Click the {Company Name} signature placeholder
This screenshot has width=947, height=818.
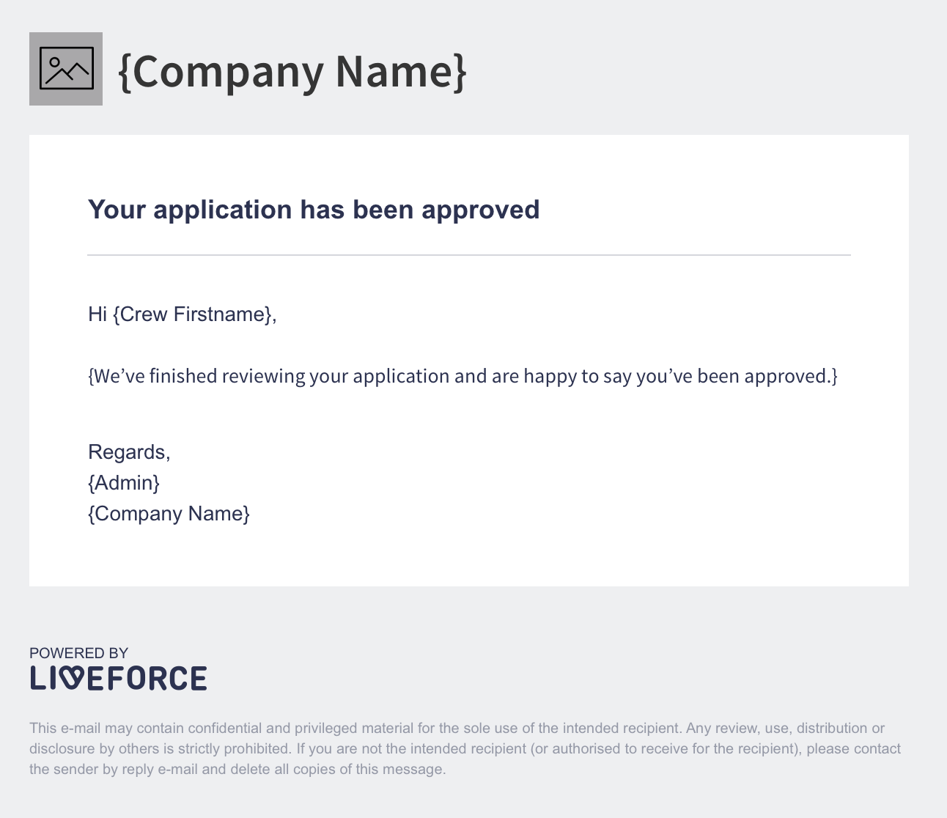pos(169,514)
